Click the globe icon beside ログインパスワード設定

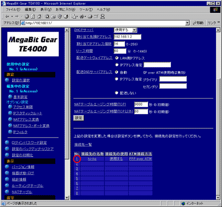click(7, 142)
